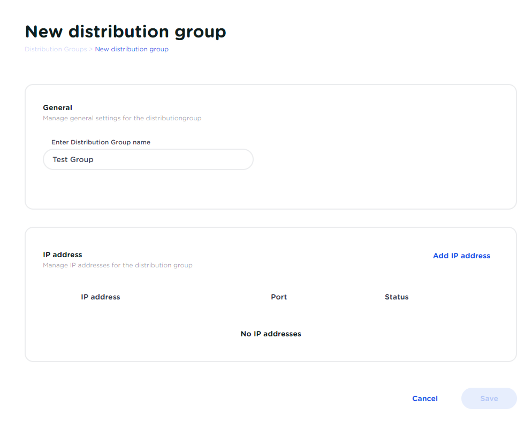Screen dimensions: 532x423
Task: Click blank area left of the IP address column header
Action: tap(59, 297)
